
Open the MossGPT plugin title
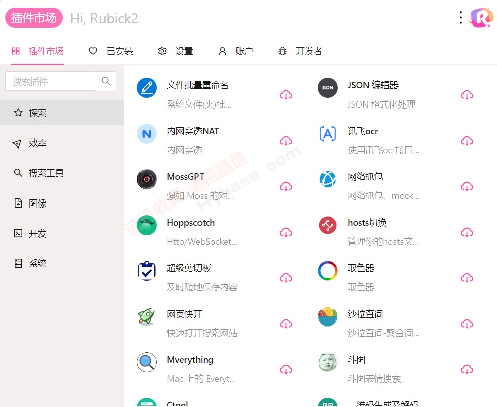(185, 176)
